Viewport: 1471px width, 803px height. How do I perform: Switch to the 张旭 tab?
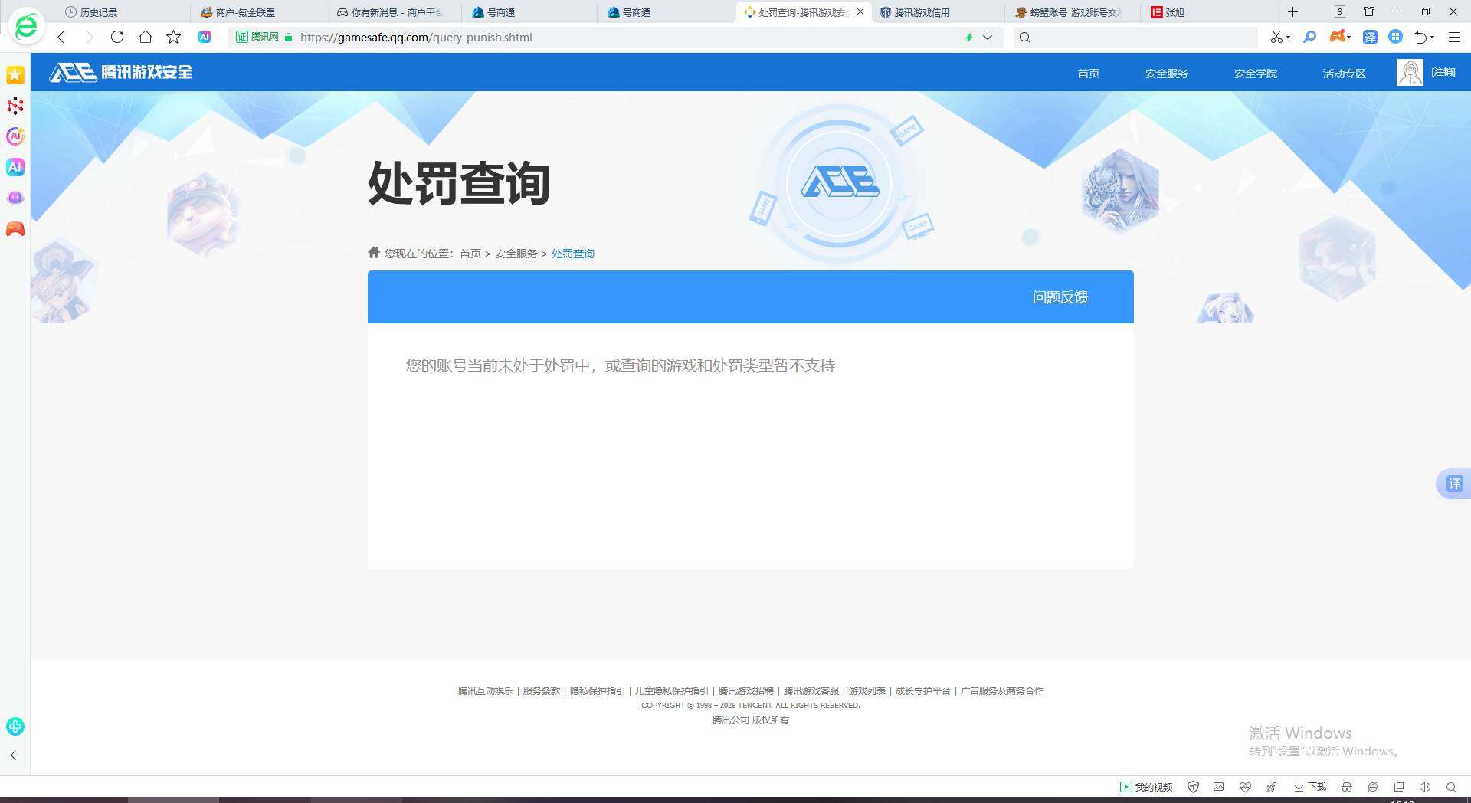click(x=1209, y=12)
